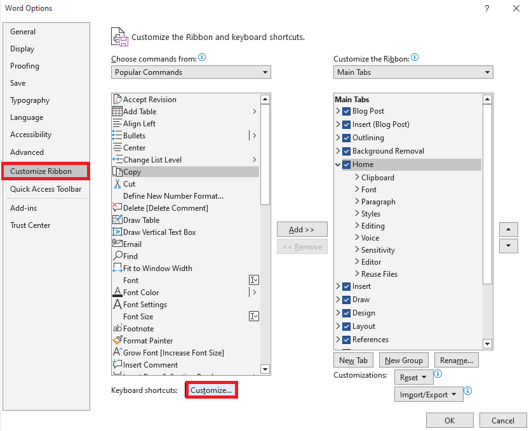Click commands list scrollbar down arrow
The height and width of the screenshot is (431, 529).
(265, 369)
